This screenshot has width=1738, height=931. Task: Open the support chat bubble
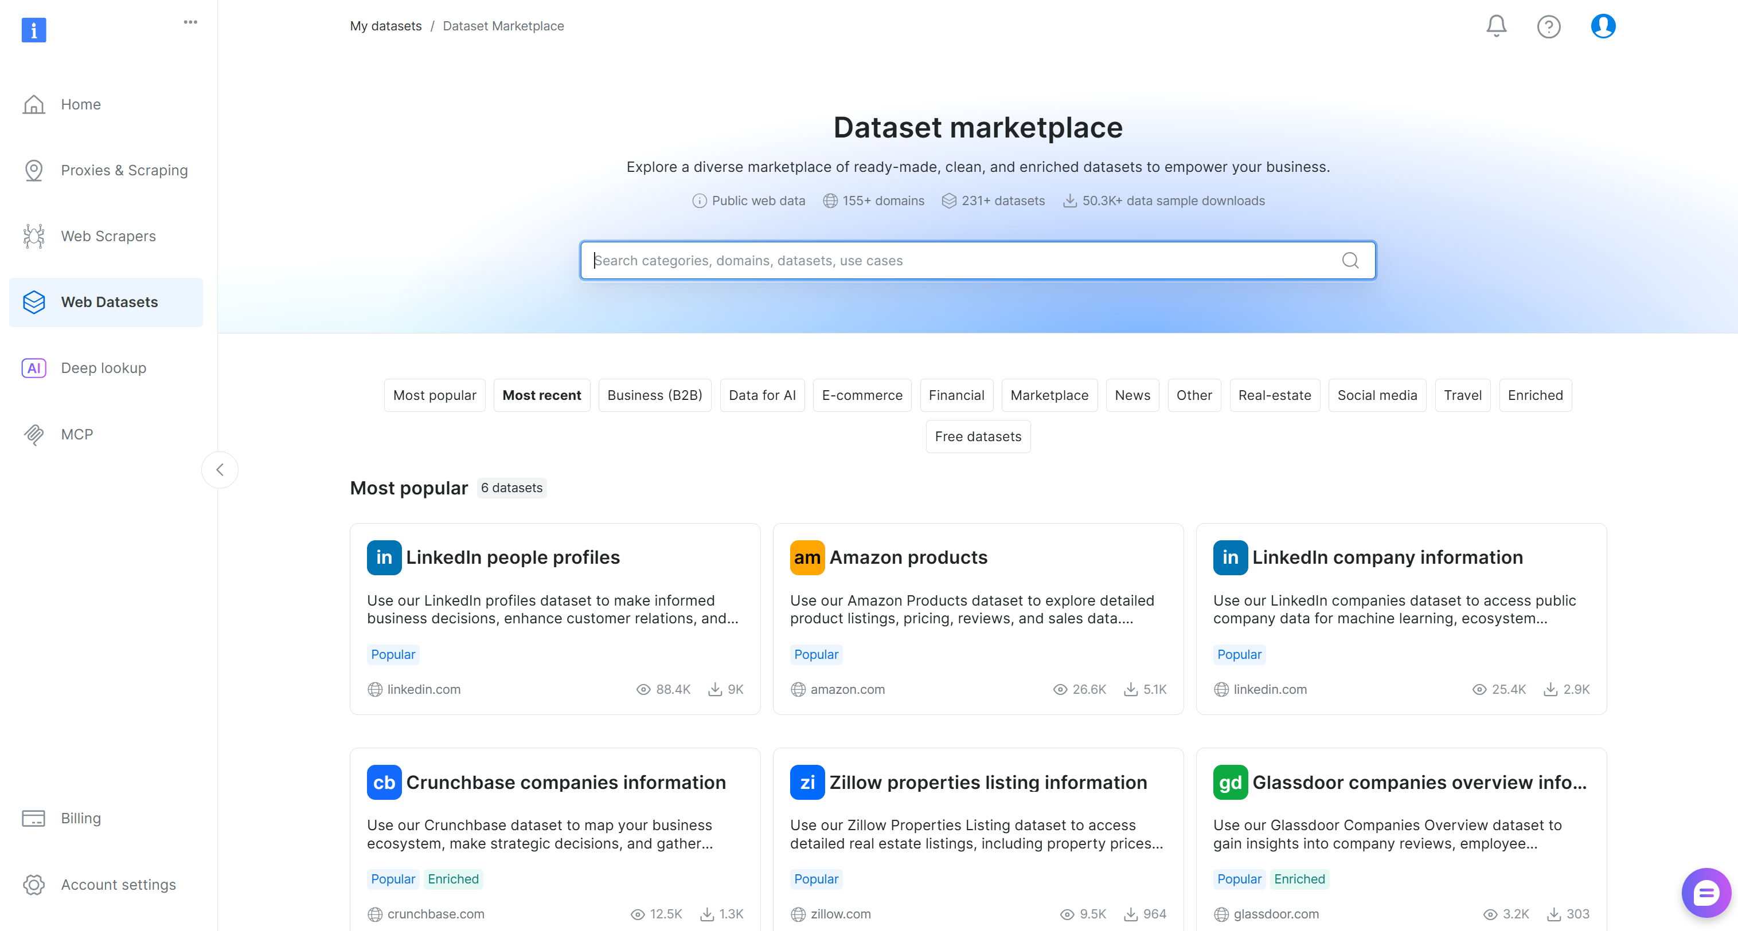pos(1706,893)
